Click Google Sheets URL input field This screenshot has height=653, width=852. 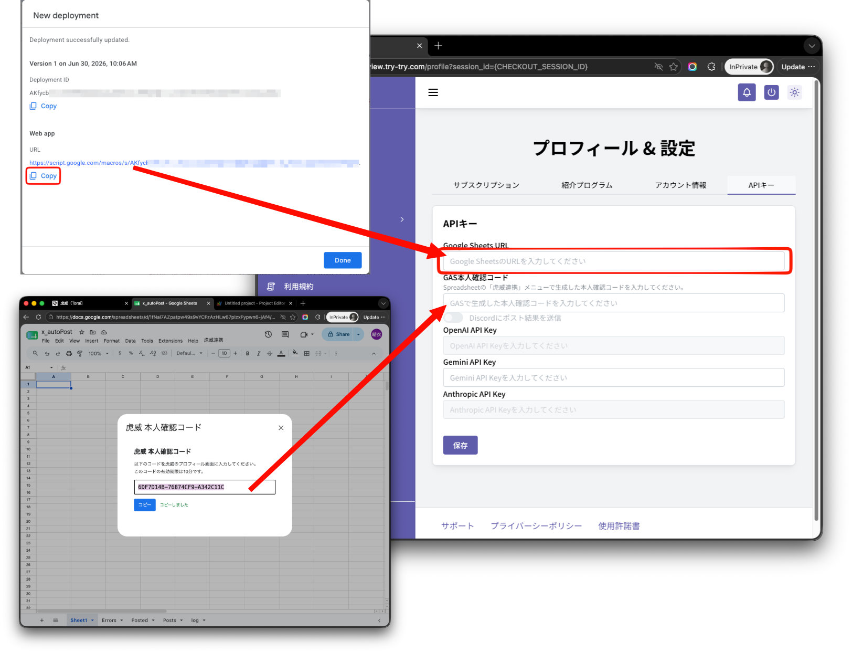pos(613,261)
